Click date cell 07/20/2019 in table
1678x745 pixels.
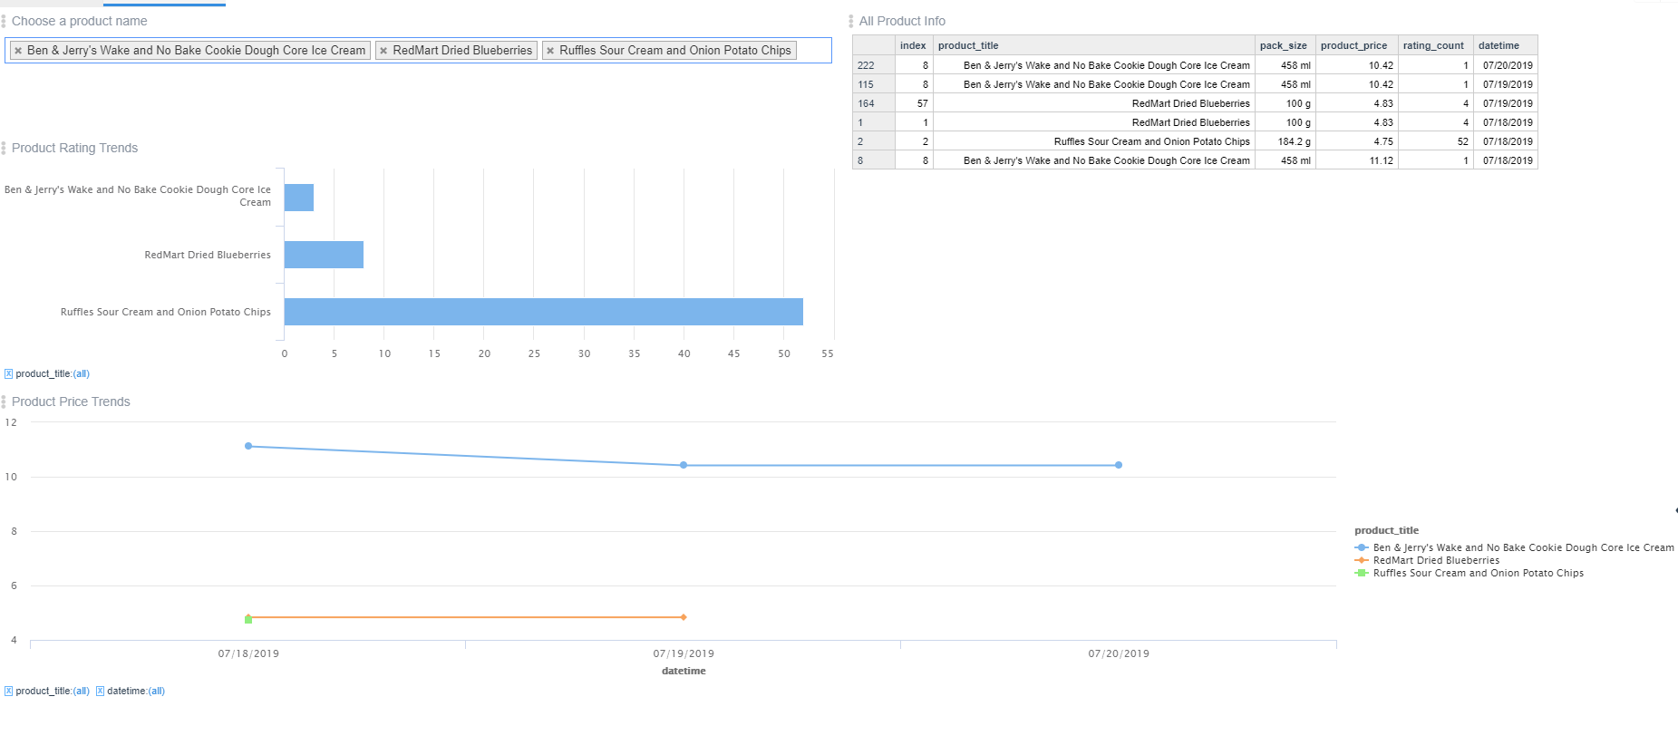click(1505, 65)
